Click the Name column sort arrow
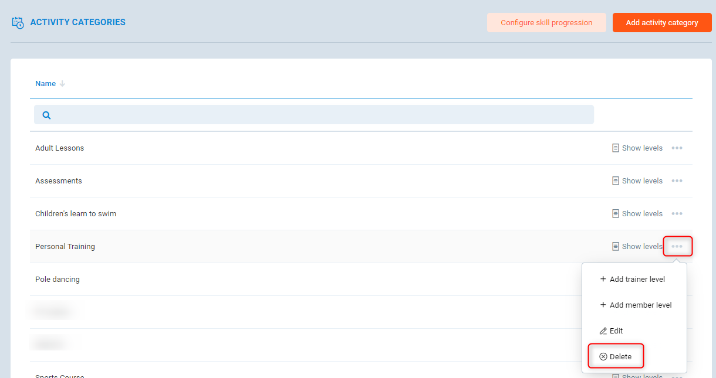The width and height of the screenshot is (716, 378). click(x=62, y=84)
